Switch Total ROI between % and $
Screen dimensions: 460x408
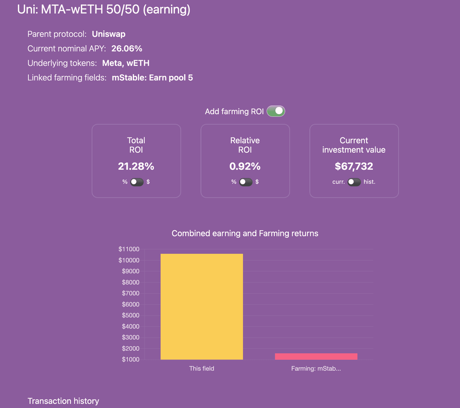pyautogui.click(x=137, y=182)
